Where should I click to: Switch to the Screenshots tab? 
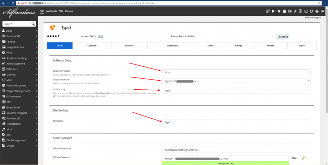pyautogui.click(x=173, y=45)
